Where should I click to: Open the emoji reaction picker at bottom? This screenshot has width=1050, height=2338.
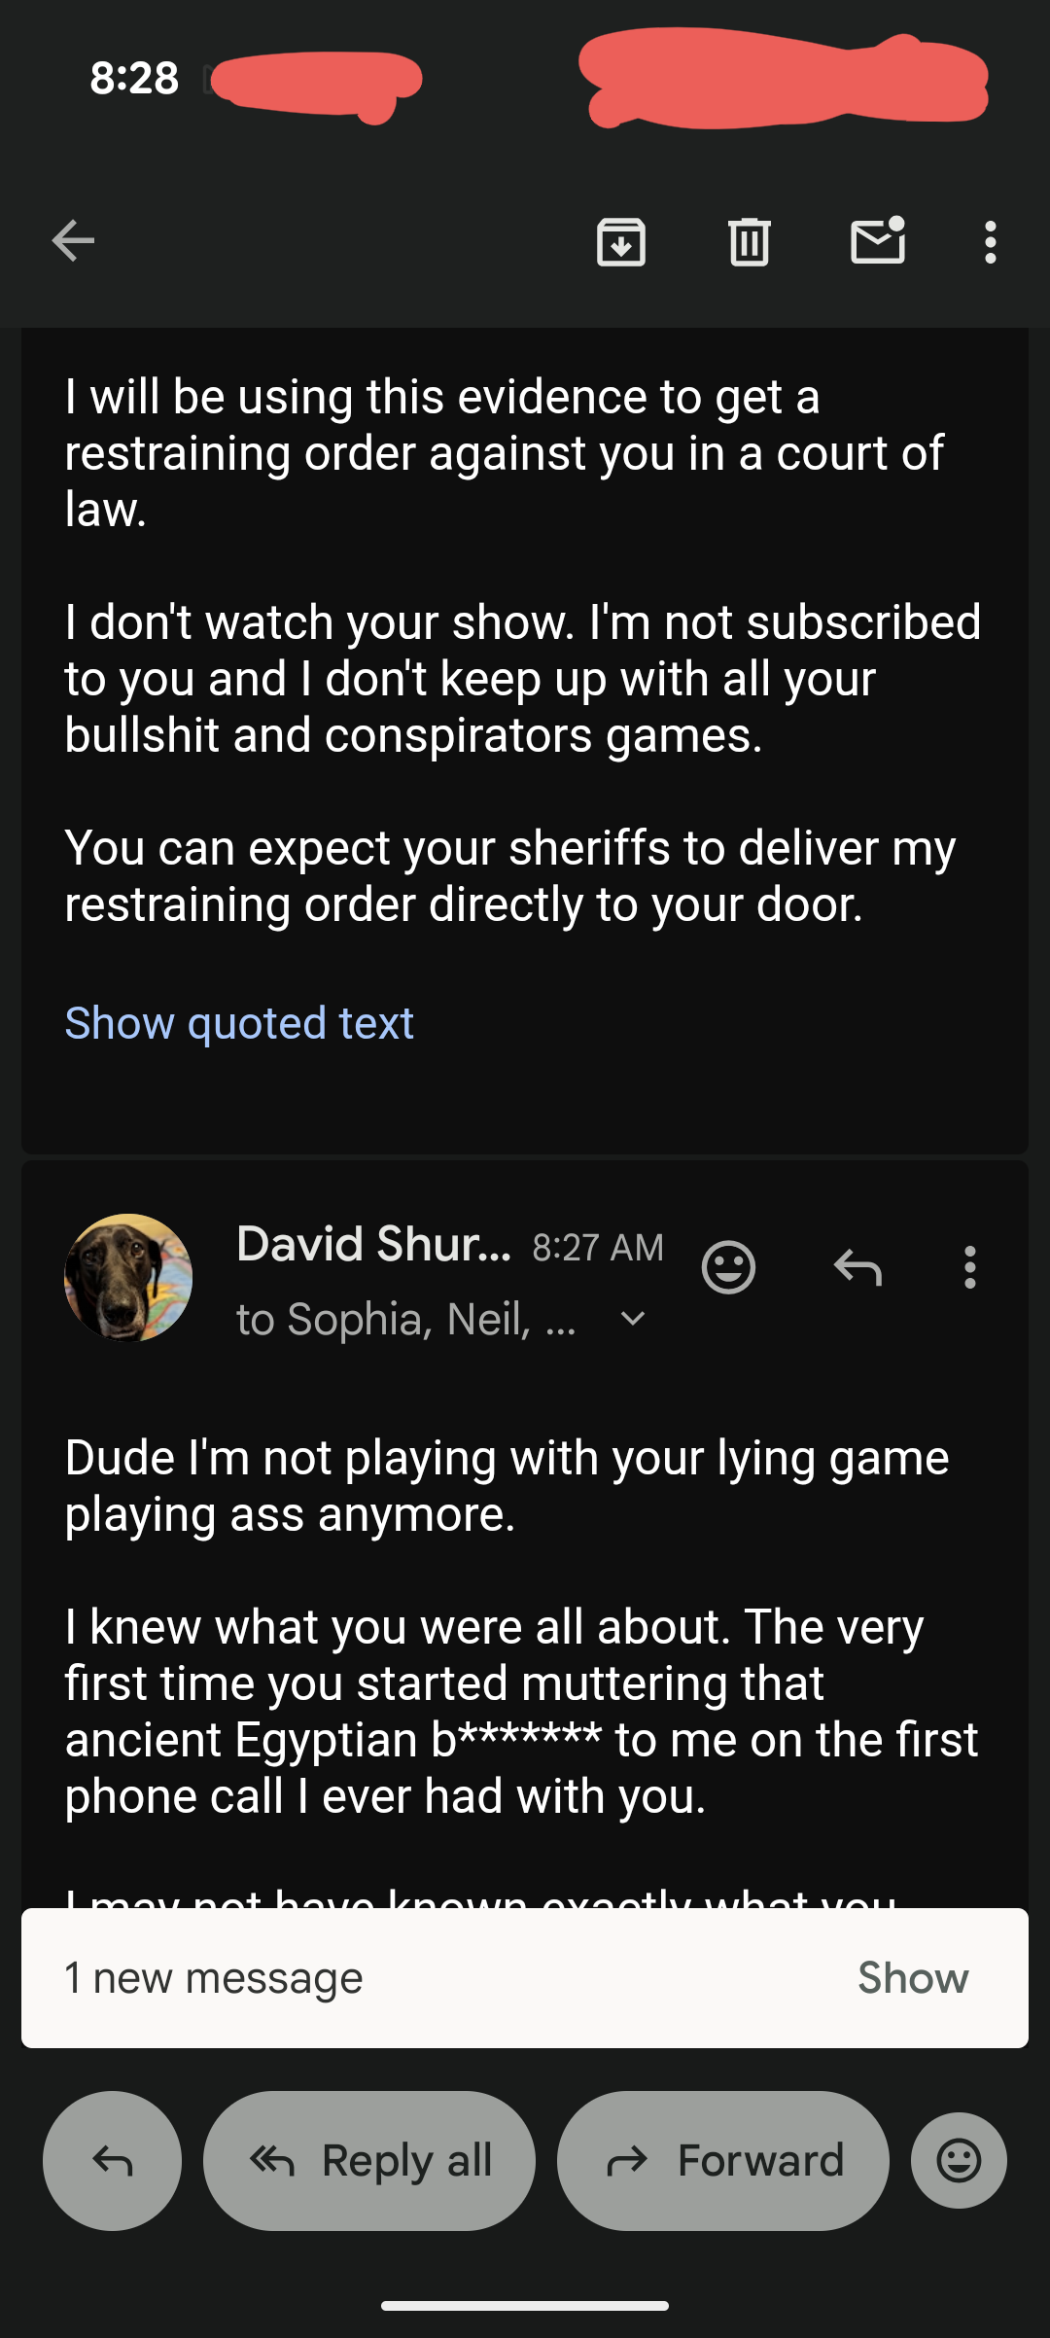click(x=959, y=2161)
